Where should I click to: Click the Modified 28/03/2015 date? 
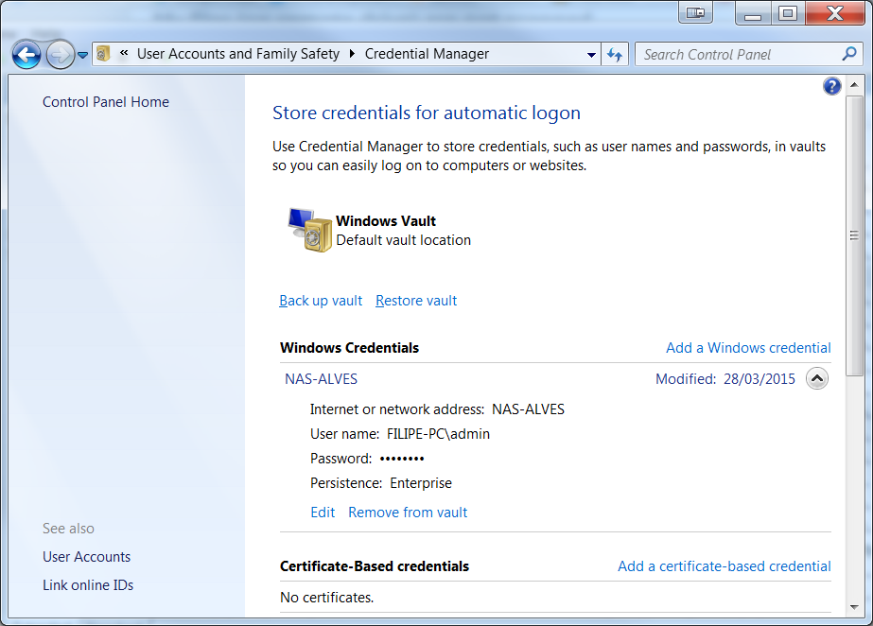coord(725,379)
